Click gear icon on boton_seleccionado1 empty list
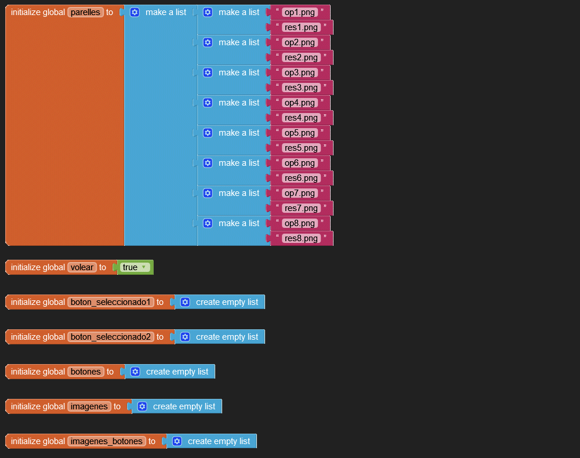Viewport: 580px width, 458px height. coord(185,302)
